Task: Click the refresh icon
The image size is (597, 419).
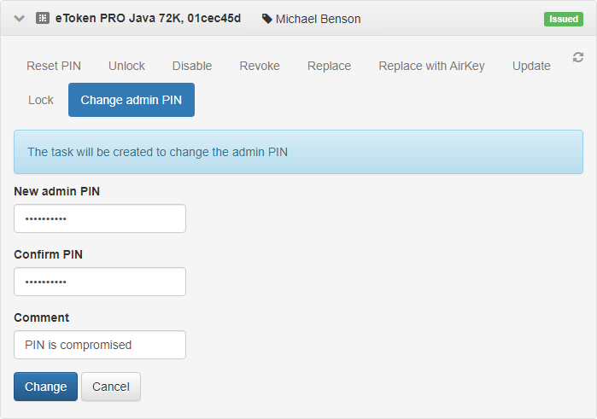Action: [578, 57]
